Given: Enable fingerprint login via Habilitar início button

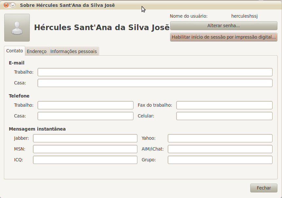Looking at the screenshot, I should coord(223,37).
